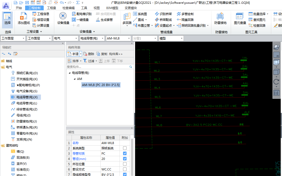Click 批量选择 batch select
This screenshot has width=282, height=176.
258,14
